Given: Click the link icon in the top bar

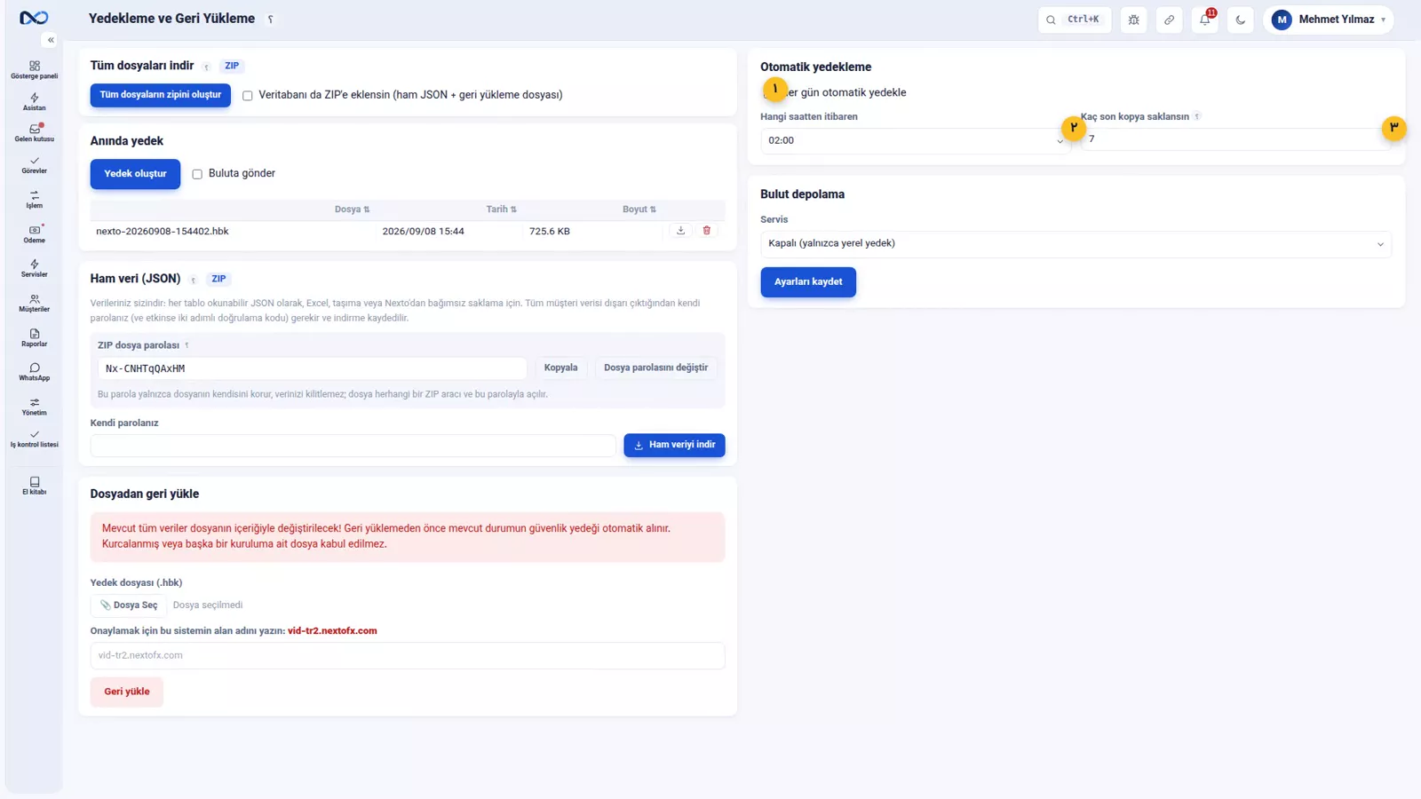Looking at the screenshot, I should 1170,20.
